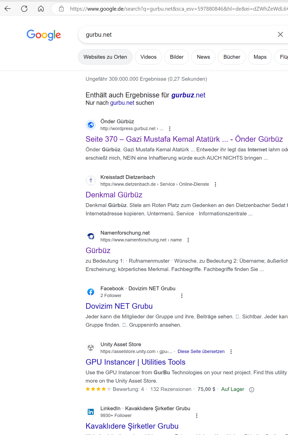
Task: Open Kavaklıdere Şirketler Grubu result title
Action: click(132, 426)
